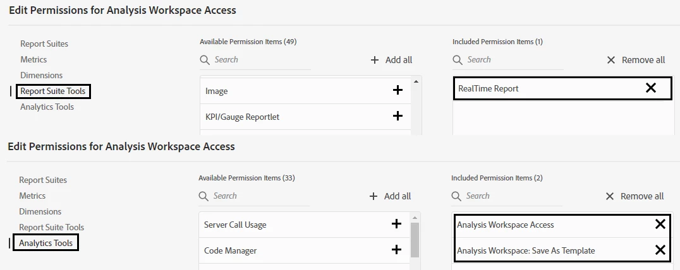
Task: Click the search icon above the 49 available items
Action: 205,60
